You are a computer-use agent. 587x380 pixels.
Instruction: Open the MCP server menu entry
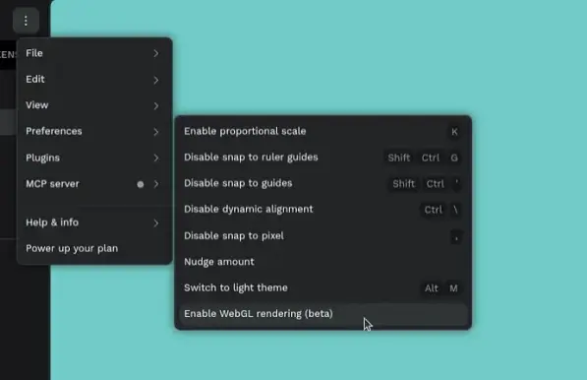click(94, 184)
